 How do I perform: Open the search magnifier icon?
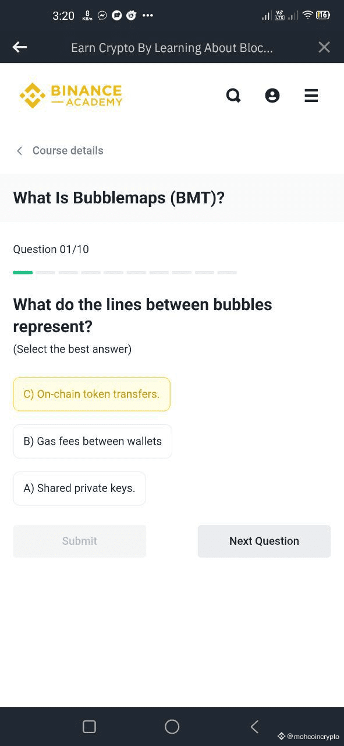pyautogui.click(x=233, y=96)
